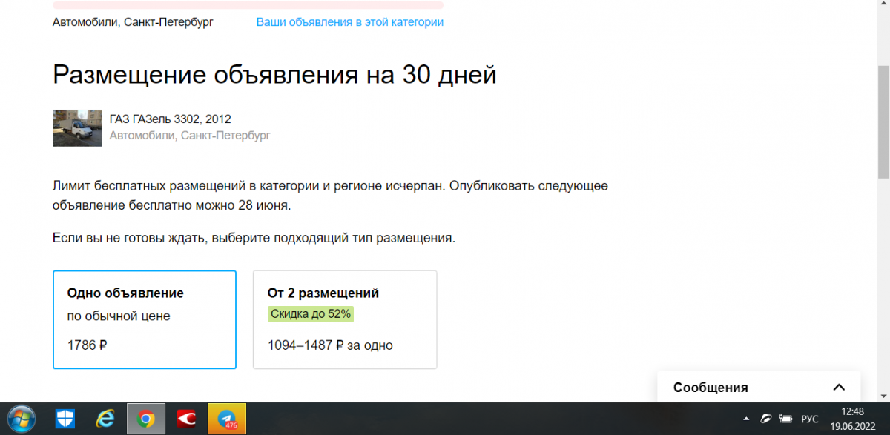This screenshot has width=890, height=435.
Task: Click the ГАЗель vehicle thumbnail image
Action: [x=77, y=128]
